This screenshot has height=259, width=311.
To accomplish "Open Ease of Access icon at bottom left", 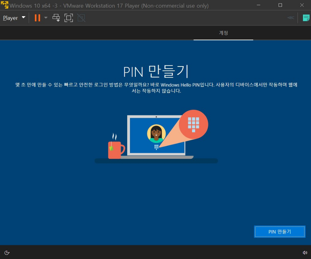I will tap(7, 253).
